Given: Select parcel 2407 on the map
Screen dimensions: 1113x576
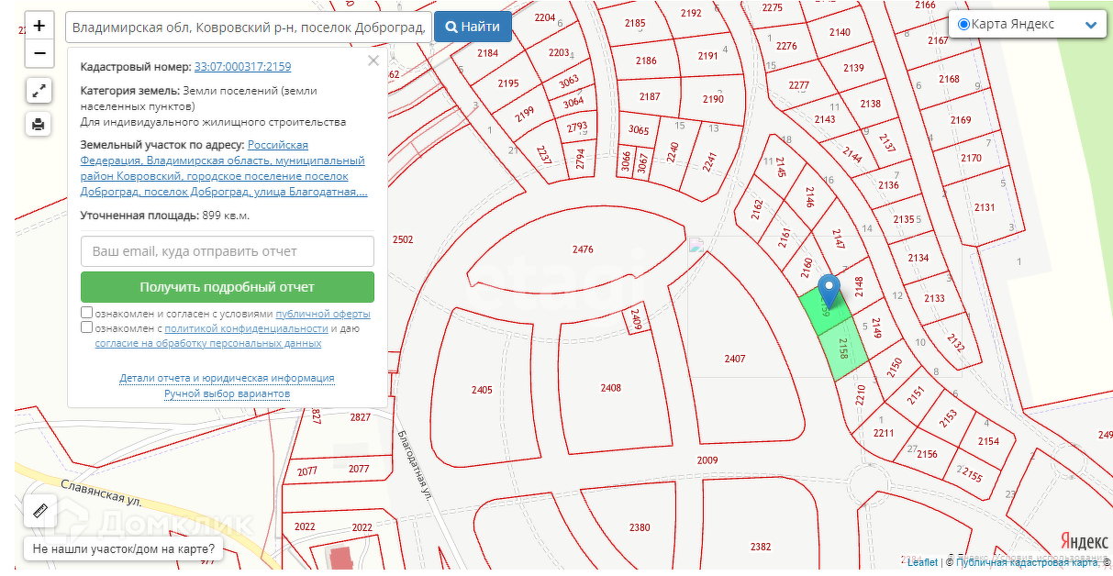Looking at the screenshot, I should (735, 359).
